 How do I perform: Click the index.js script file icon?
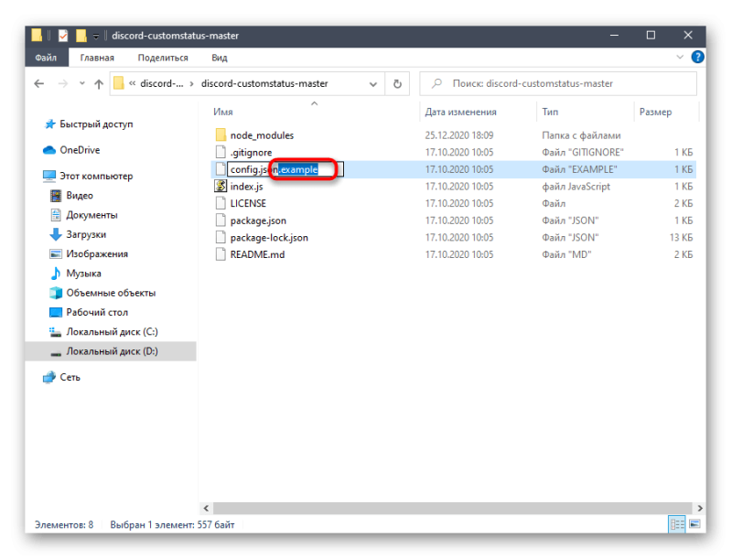[x=221, y=186]
